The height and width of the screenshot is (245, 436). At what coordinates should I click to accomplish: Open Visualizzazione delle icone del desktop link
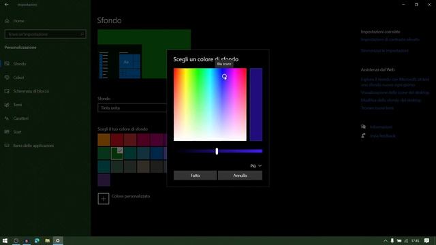[395, 93]
